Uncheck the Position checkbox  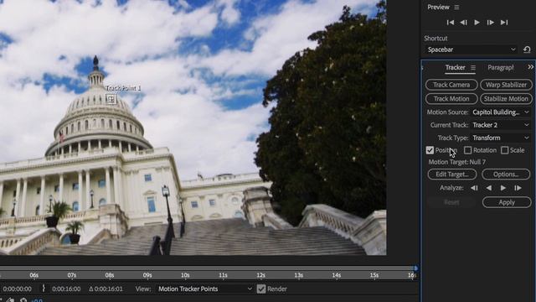430,150
